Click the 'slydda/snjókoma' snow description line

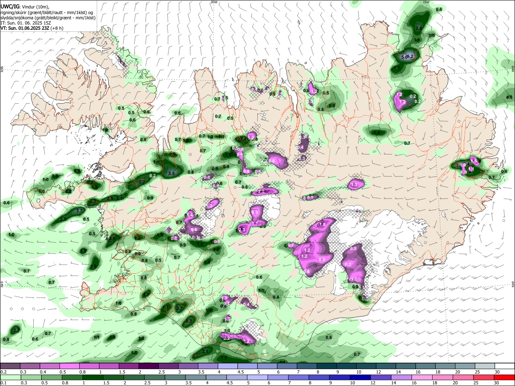pos(48,18)
